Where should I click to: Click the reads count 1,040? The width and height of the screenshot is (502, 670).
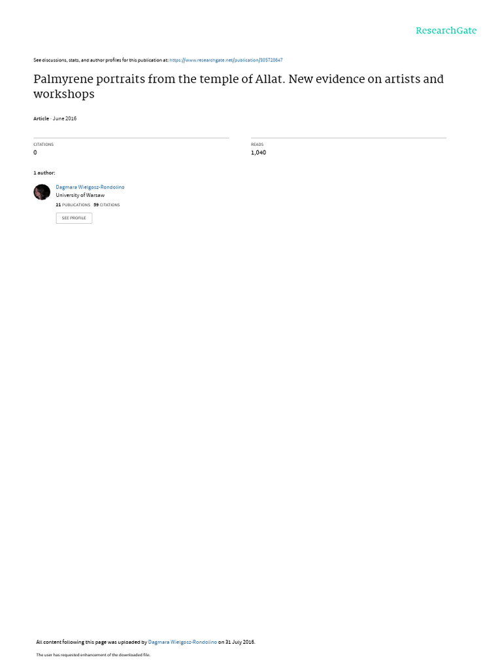tap(258, 152)
